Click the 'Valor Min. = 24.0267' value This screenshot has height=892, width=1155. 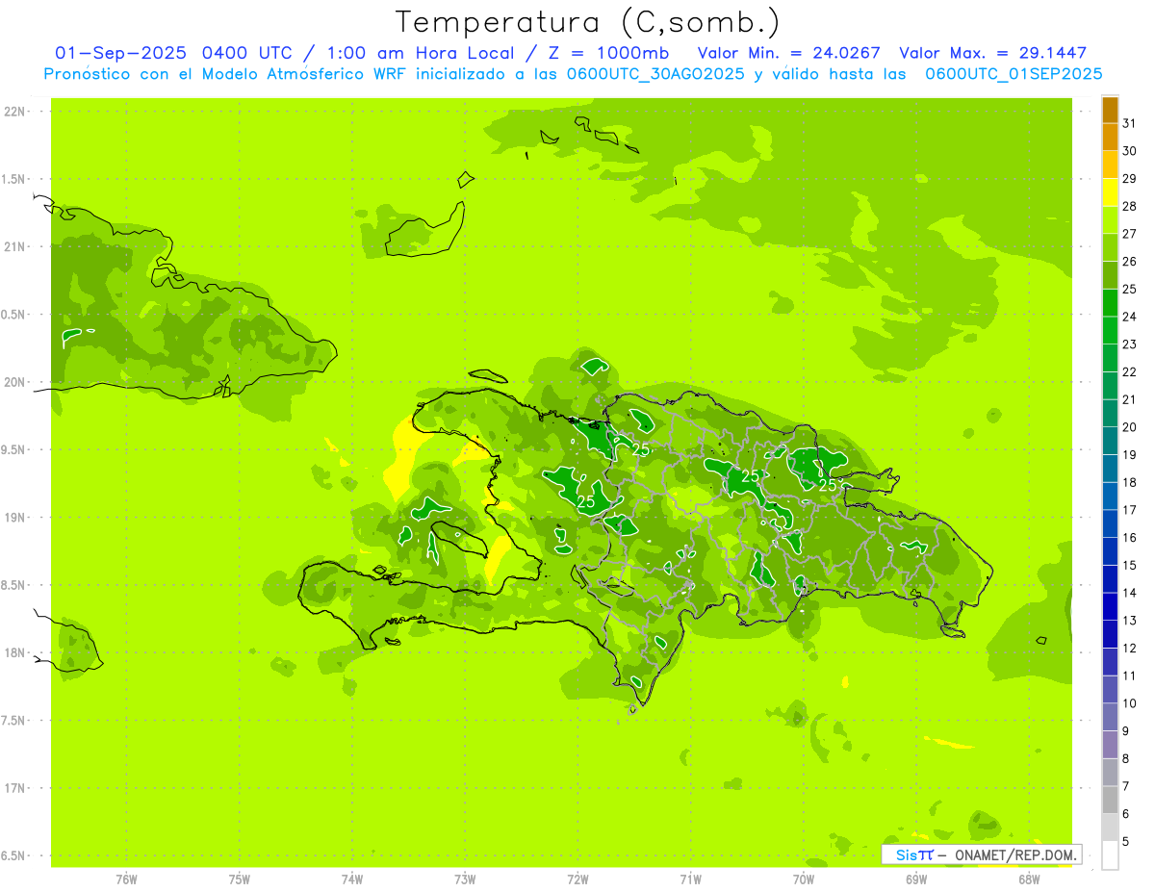point(788,53)
